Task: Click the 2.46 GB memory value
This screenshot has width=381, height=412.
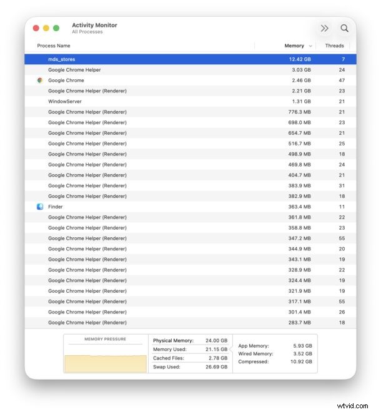Action: click(301, 81)
